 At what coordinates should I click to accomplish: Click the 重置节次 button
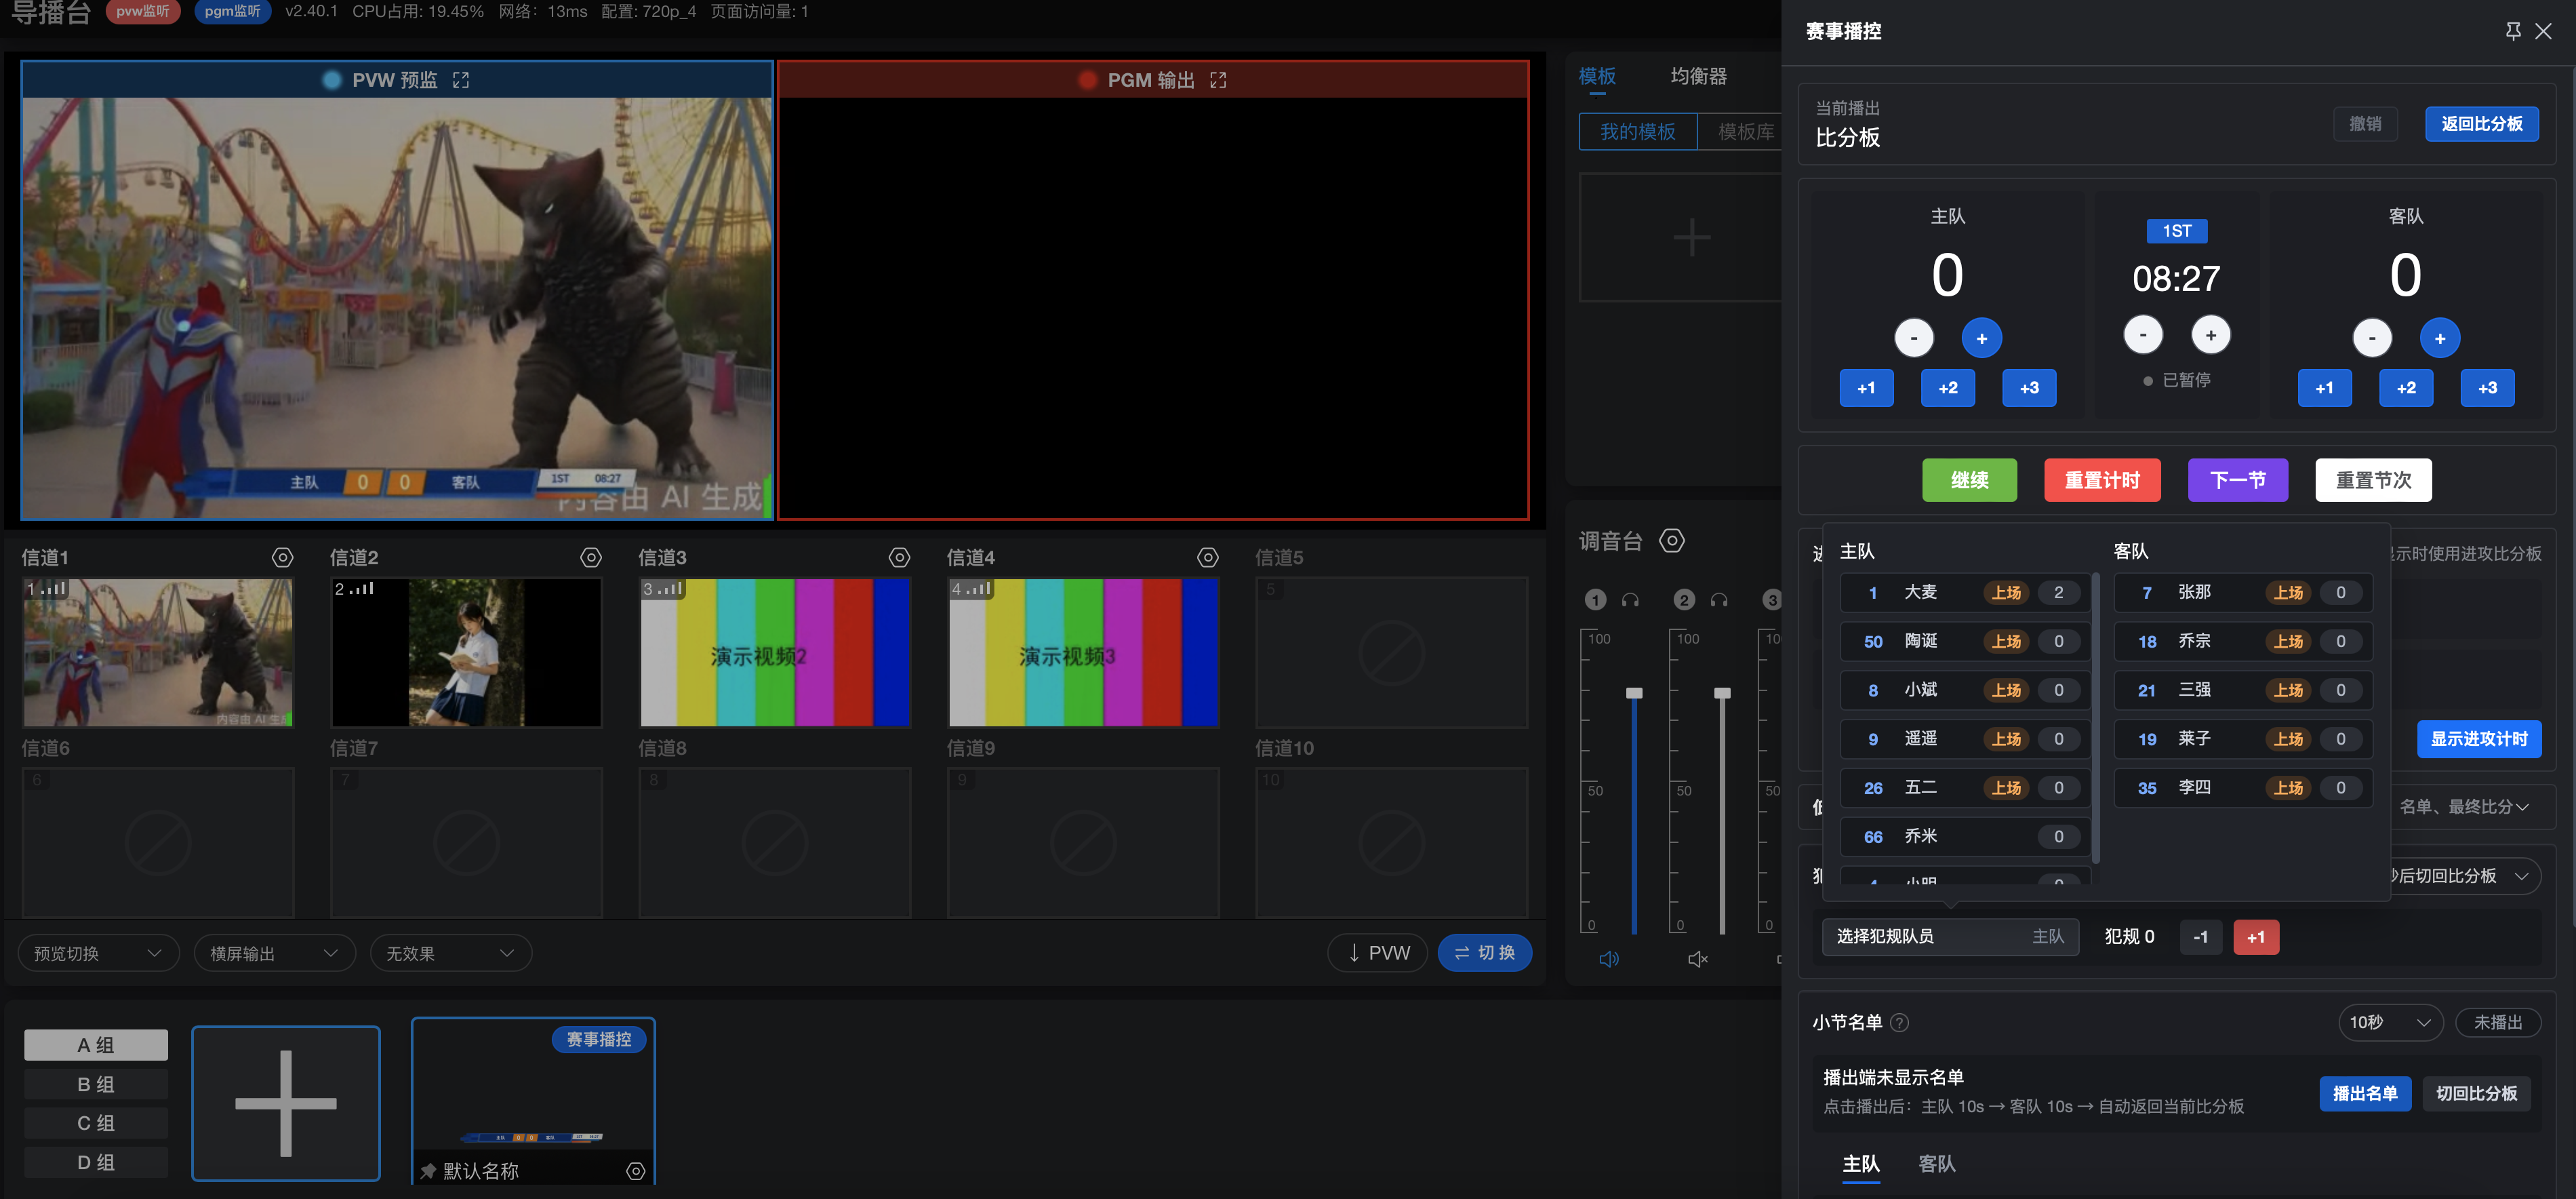[x=2373, y=480]
